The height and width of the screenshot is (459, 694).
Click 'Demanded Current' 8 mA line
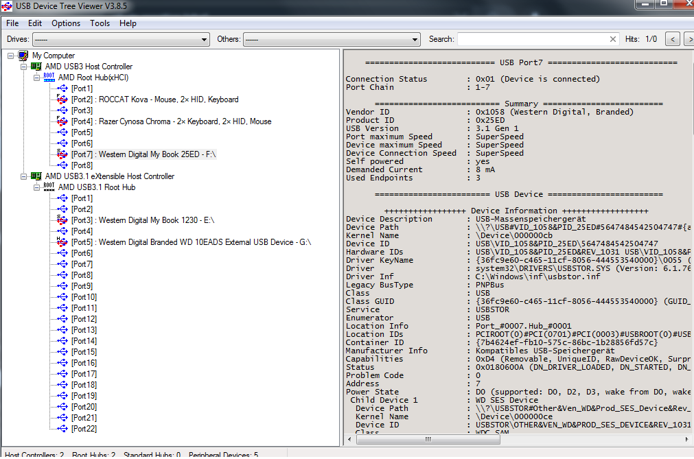pyautogui.click(x=421, y=169)
